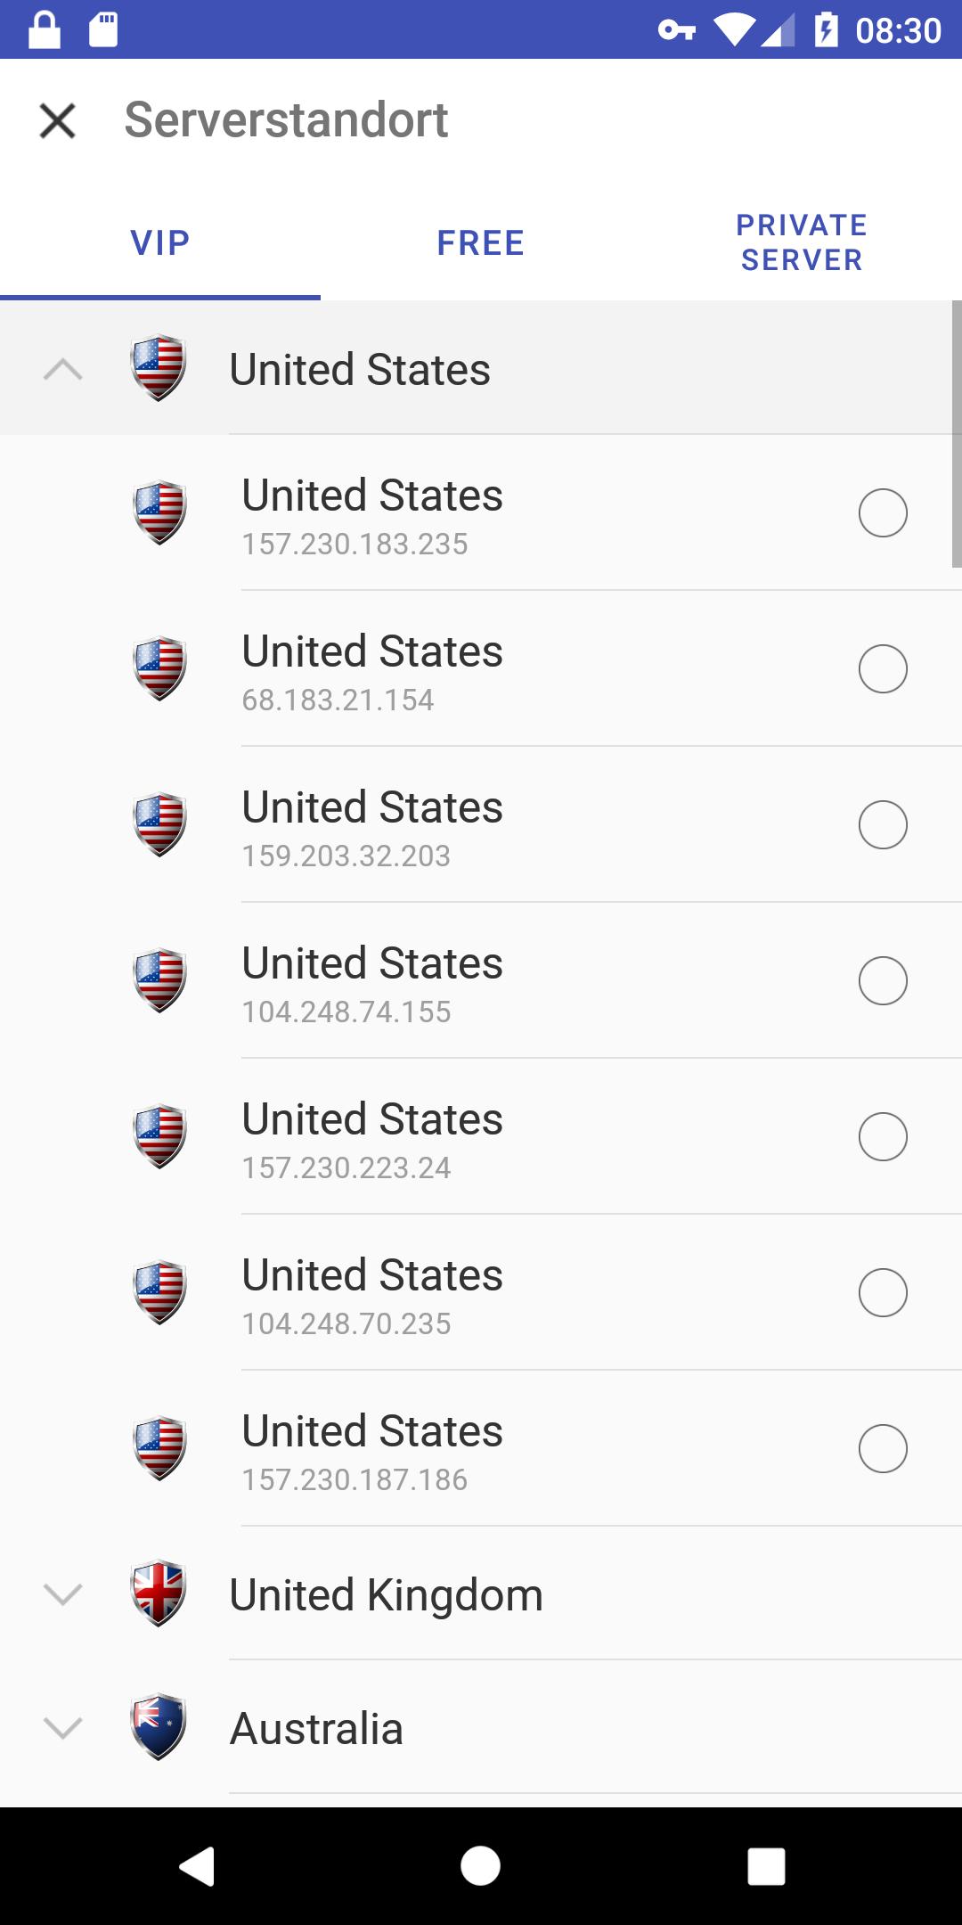This screenshot has height=1925, width=962.
Task: Click the US flag shield beside 157.230.183.235
Action: (x=159, y=512)
